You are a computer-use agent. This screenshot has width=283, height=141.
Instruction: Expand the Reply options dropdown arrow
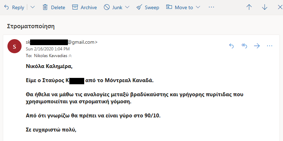point(33,7)
